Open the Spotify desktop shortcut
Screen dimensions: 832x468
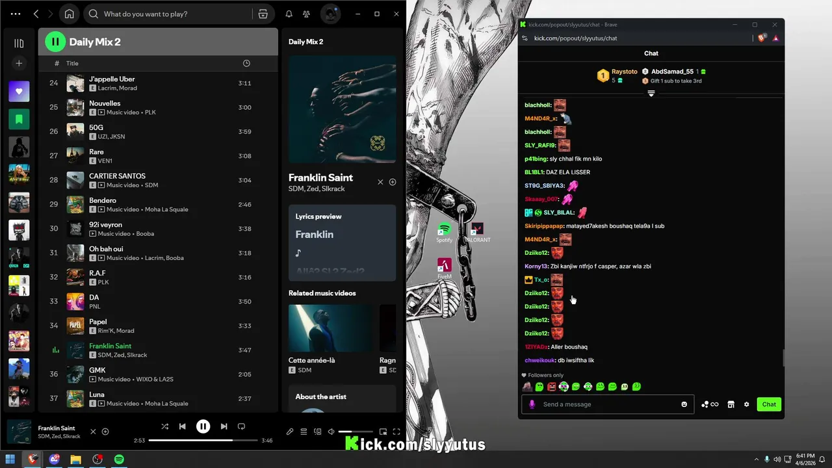(445, 233)
